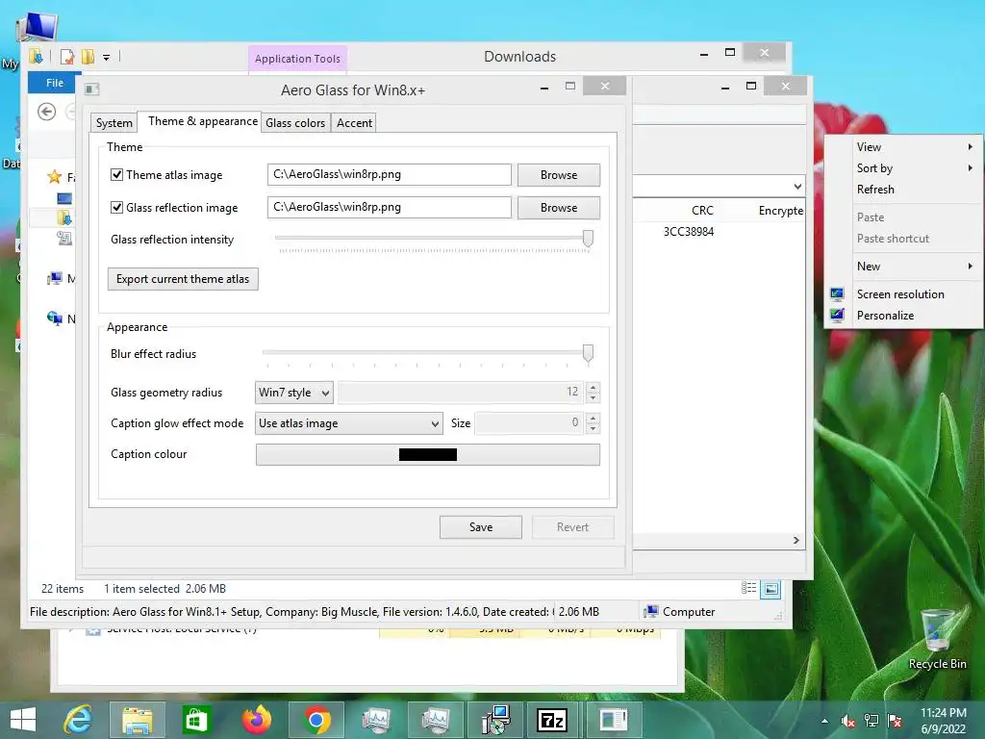Open the Application Tools ribbon tab
Viewport: 985px width, 739px height.
pyautogui.click(x=298, y=59)
